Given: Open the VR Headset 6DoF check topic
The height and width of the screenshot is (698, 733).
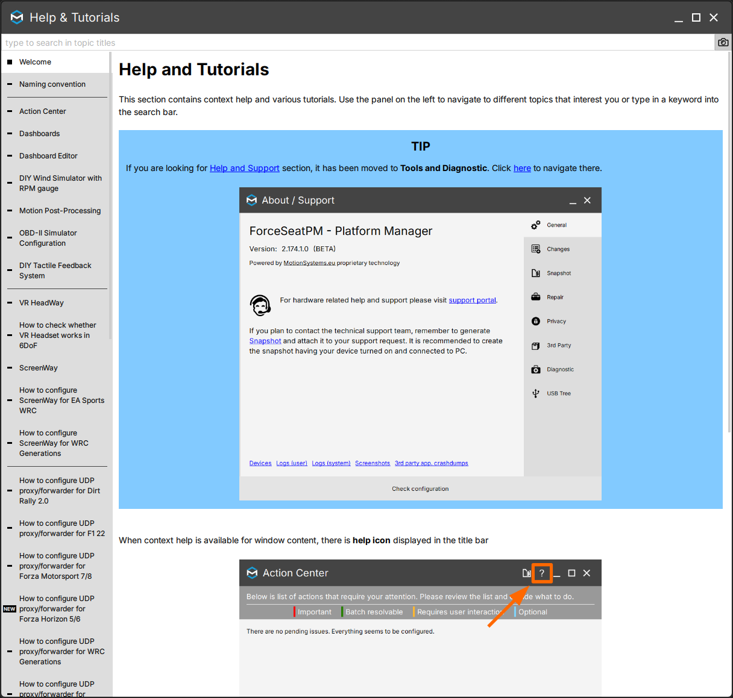Looking at the screenshot, I should [55, 335].
